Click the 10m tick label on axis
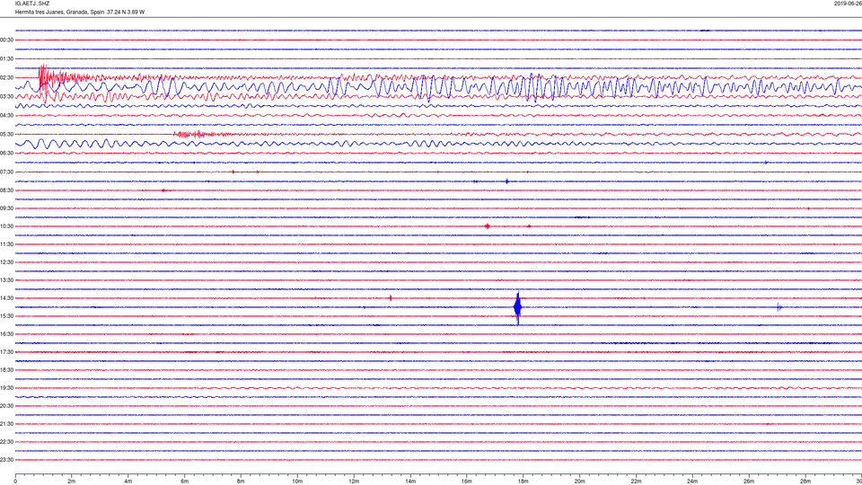This screenshot has width=862, height=485. pyautogui.click(x=297, y=481)
